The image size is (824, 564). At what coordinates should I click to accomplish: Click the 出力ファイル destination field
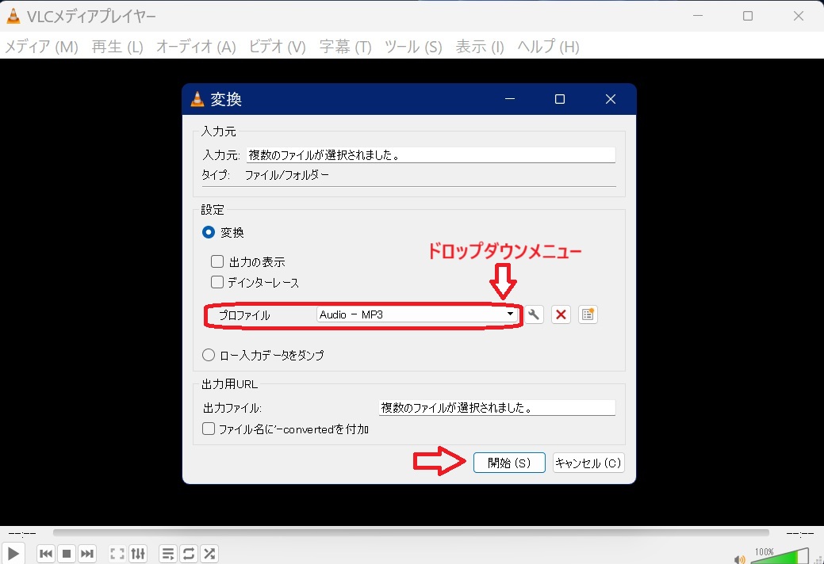tap(496, 408)
